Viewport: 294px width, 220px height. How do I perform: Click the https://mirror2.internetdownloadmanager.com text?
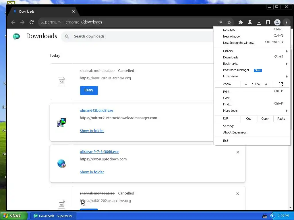click(x=119, y=118)
